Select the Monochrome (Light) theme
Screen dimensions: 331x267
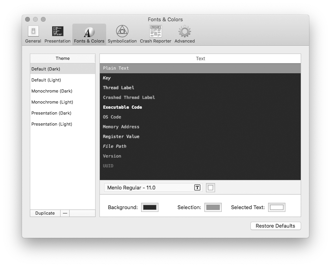[63, 102]
